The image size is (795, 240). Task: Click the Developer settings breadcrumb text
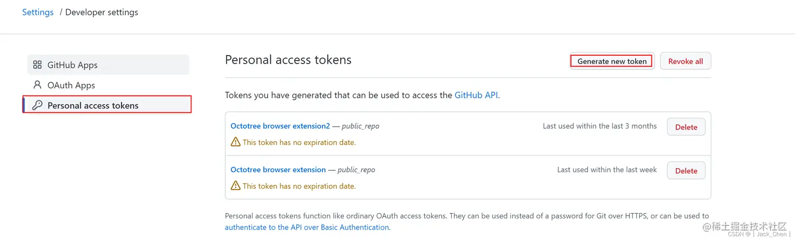pyautogui.click(x=101, y=12)
